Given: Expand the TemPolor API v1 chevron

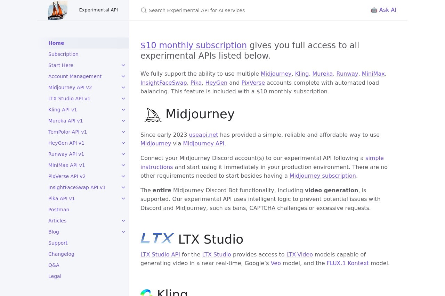Looking at the screenshot, I should 123,132.
